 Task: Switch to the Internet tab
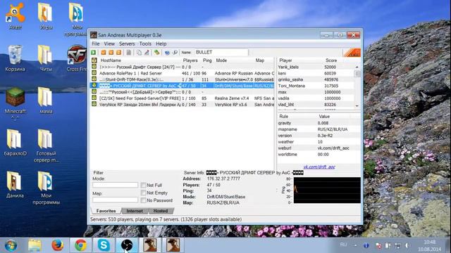[135, 211]
